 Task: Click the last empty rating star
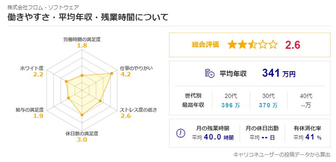[273, 45]
